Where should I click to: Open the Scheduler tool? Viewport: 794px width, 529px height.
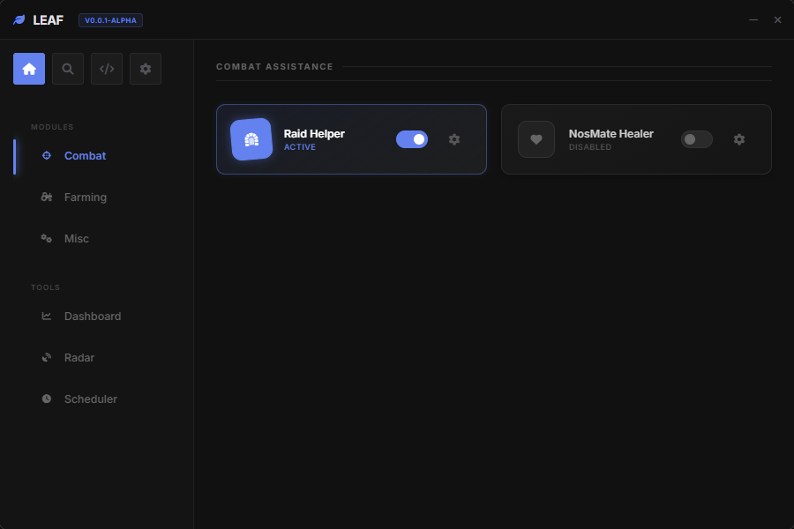click(x=96, y=399)
